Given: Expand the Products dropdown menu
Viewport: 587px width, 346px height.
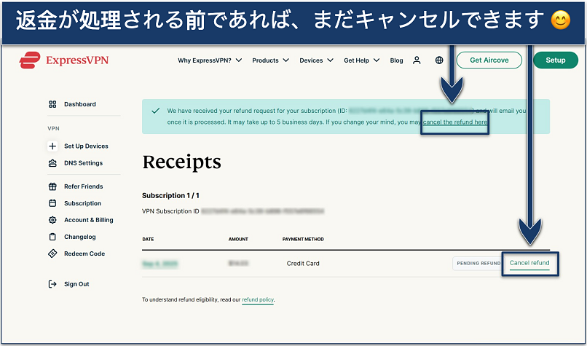Looking at the screenshot, I should point(270,60).
